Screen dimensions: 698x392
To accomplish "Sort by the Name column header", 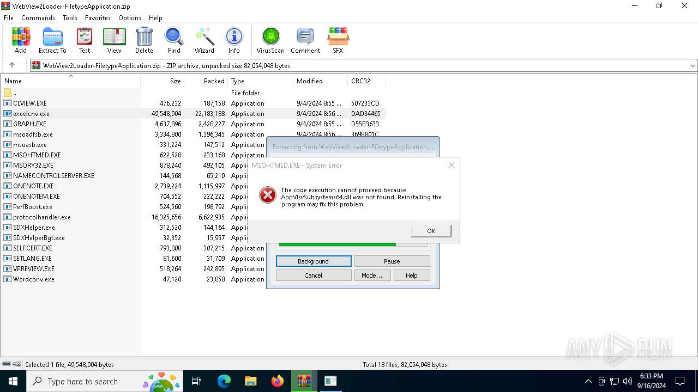I will (x=70, y=81).
